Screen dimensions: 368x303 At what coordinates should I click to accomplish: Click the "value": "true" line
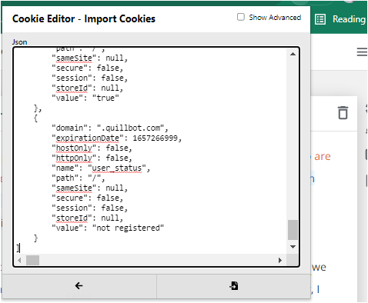(85, 98)
